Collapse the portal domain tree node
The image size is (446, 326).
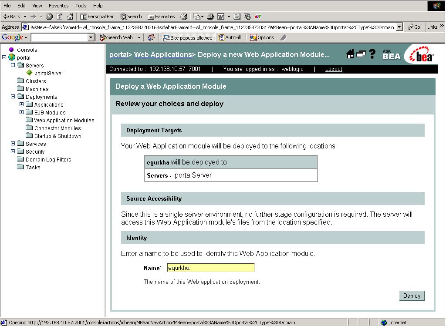[x=4, y=57]
